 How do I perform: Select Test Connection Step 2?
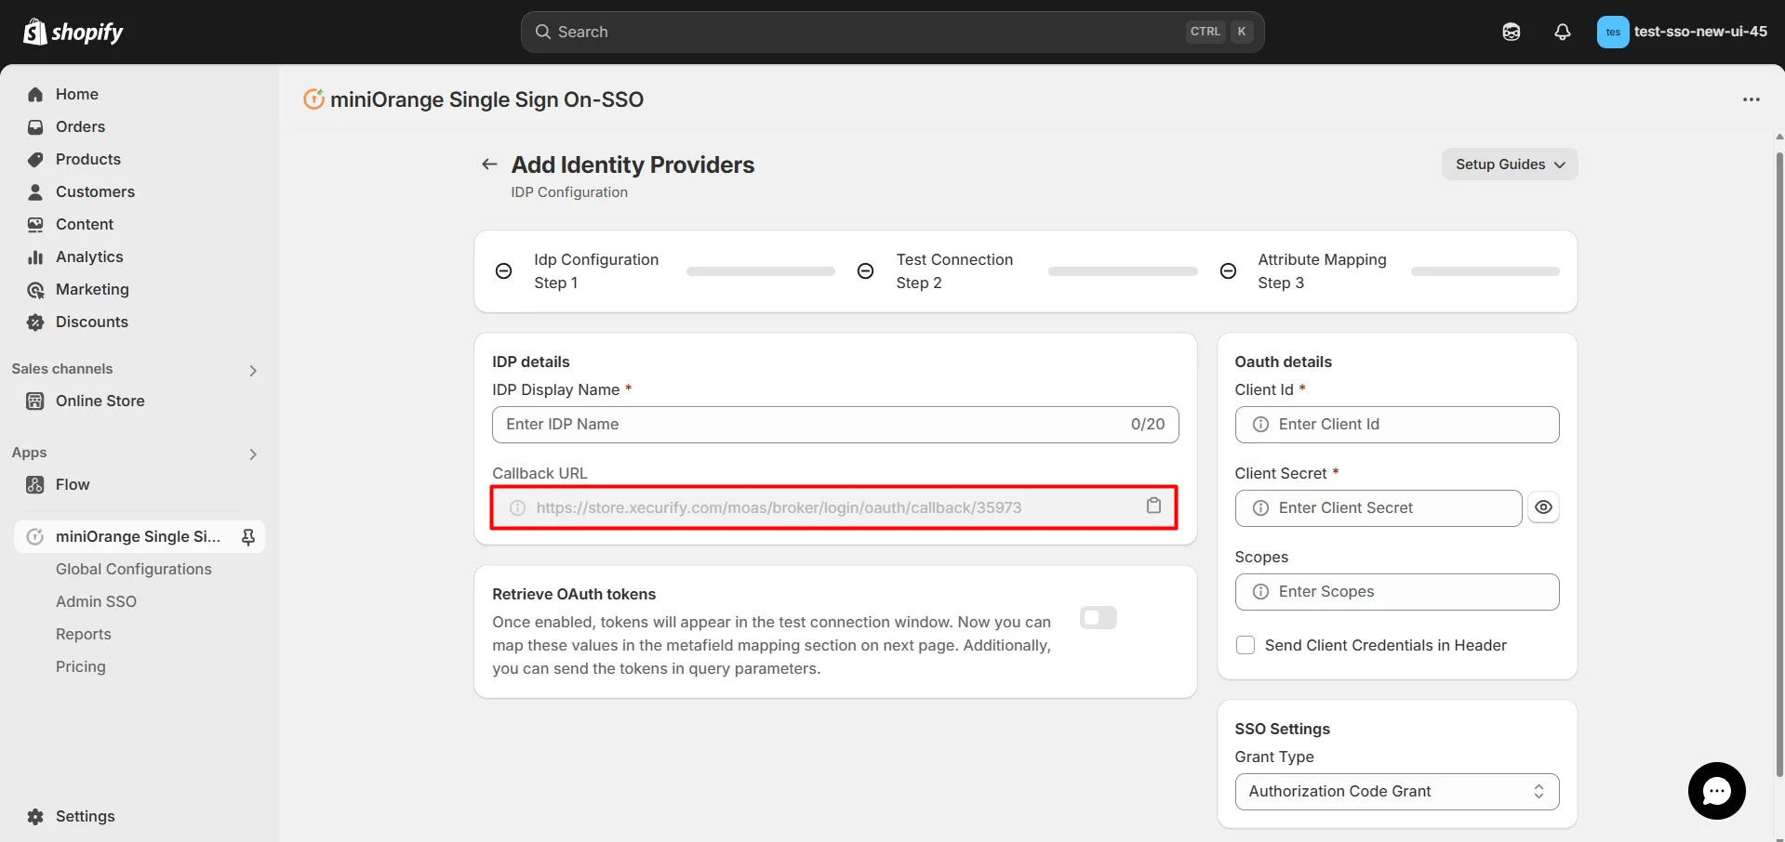(954, 271)
